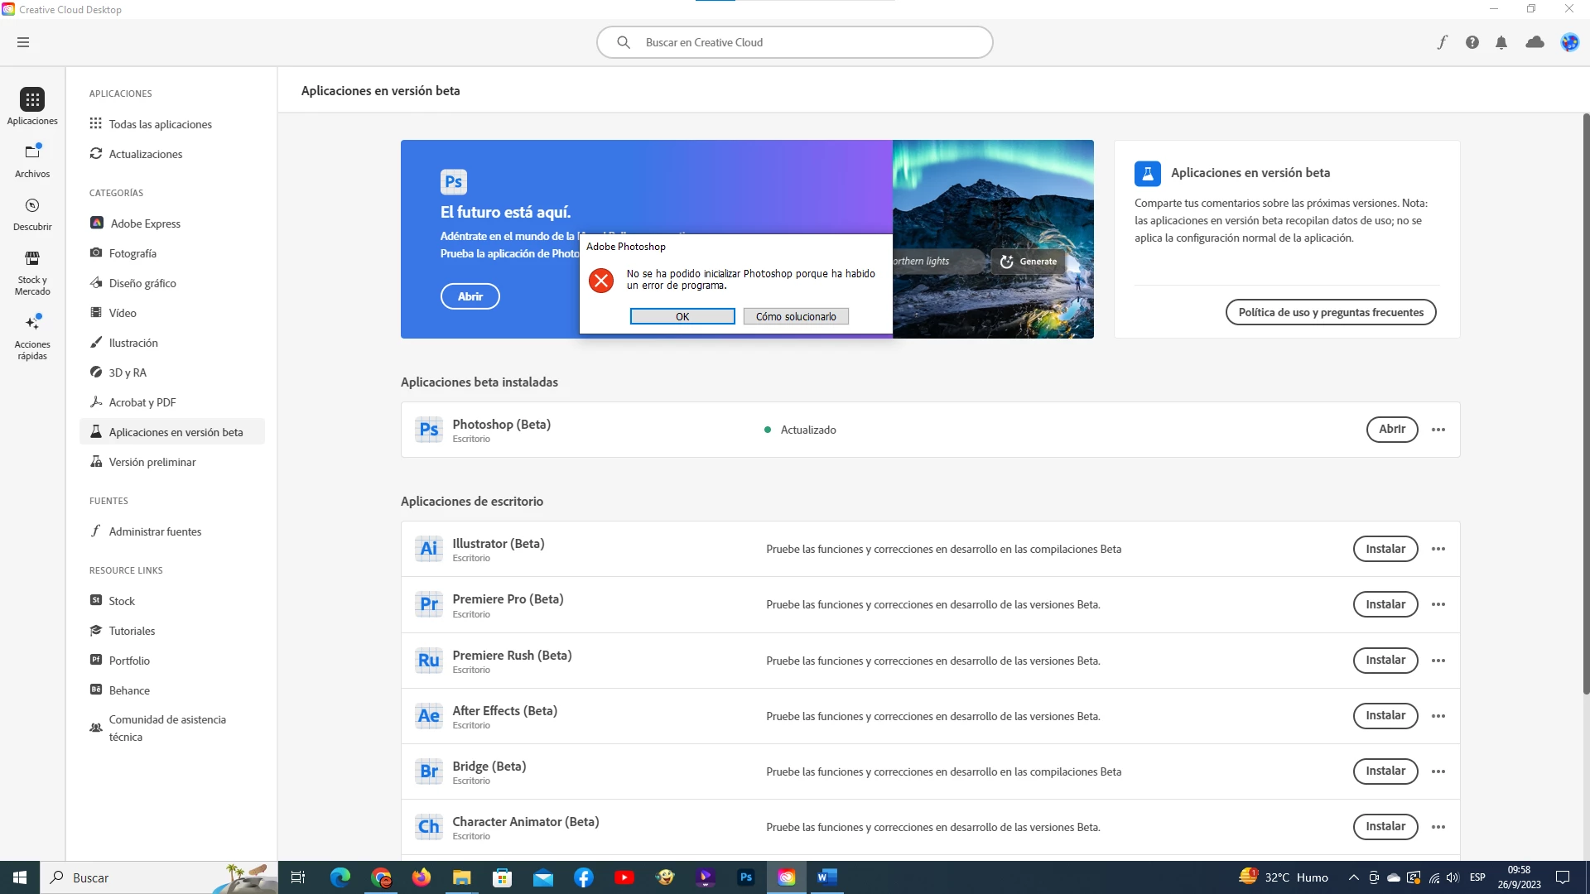The height and width of the screenshot is (894, 1590).
Task: Open the help question mark icon
Action: [1472, 42]
